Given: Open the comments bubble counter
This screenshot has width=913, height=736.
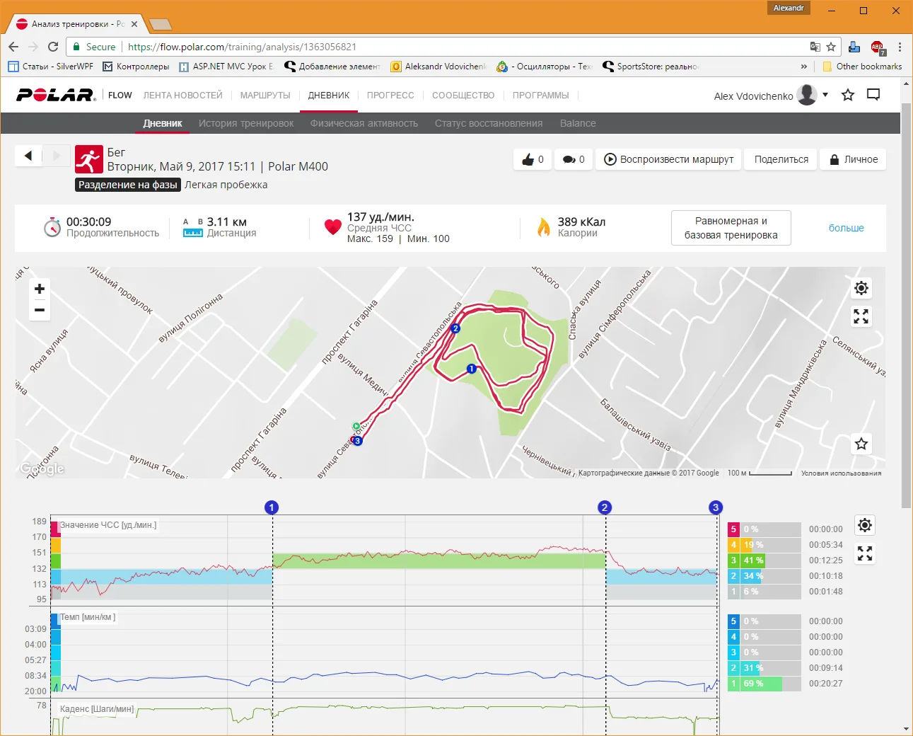Looking at the screenshot, I should click(574, 159).
